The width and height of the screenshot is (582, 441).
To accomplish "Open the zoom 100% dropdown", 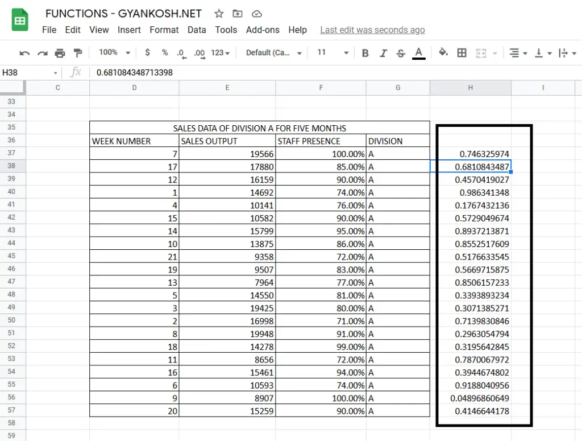I will tap(114, 52).
